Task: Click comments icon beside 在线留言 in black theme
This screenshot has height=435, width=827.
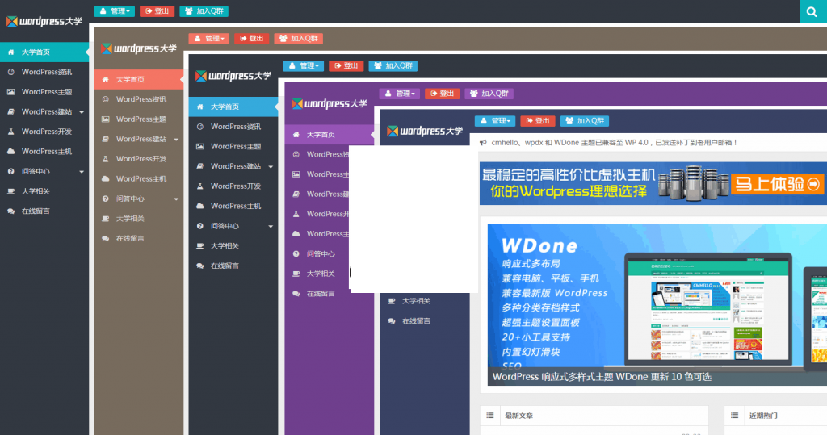Action: click(x=10, y=211)
